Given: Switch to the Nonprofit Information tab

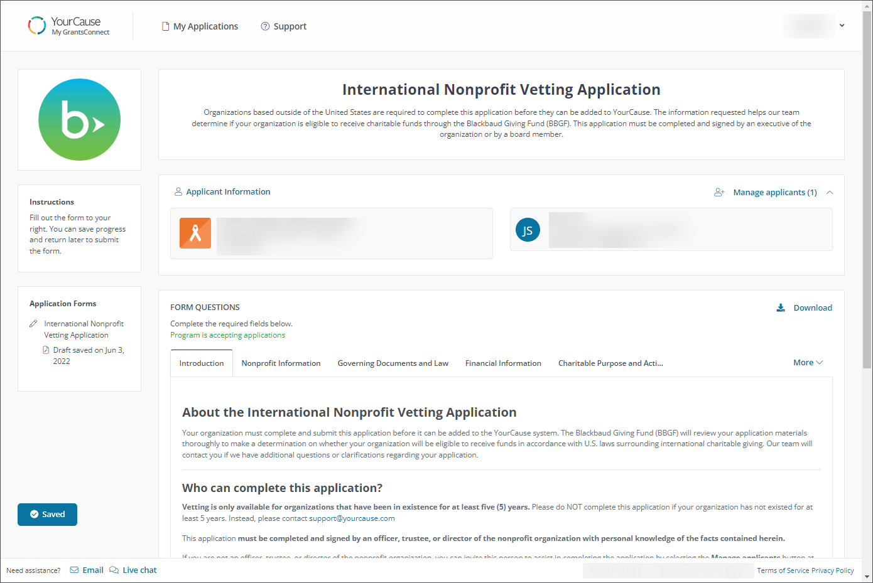Looking at the screenshot, I should tap(281, 363).
